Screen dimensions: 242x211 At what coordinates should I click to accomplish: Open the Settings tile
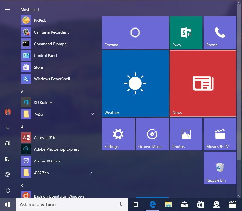pos(118,134)
